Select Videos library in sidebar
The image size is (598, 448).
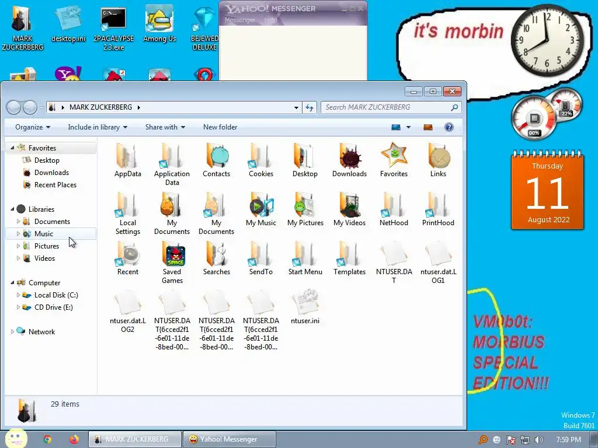(44, 258)
